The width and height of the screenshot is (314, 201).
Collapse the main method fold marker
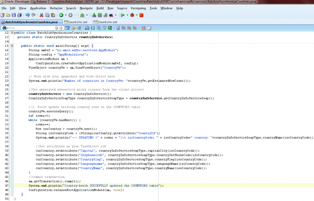pos(12,46)
